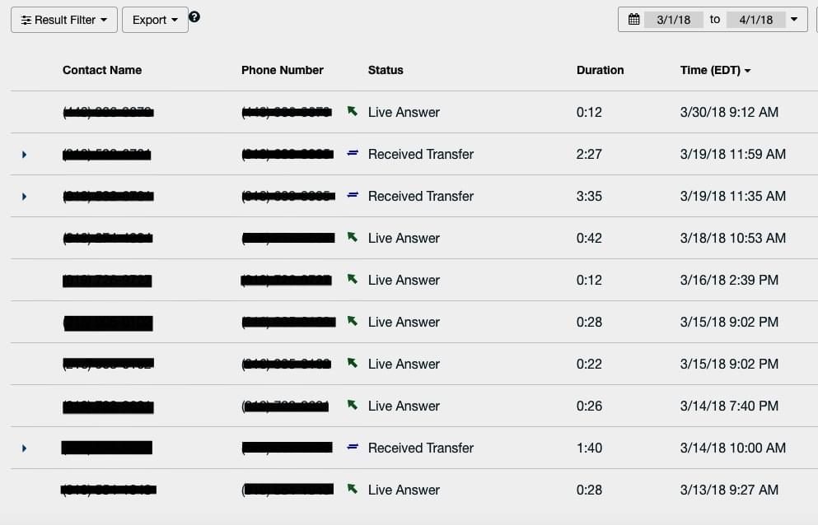Click transfer icon on 3/19/18 11:35 AM row

click(x=353, y=195)
